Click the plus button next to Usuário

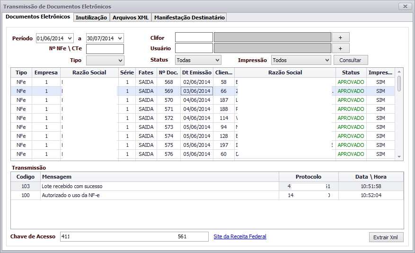click(341, 48)
